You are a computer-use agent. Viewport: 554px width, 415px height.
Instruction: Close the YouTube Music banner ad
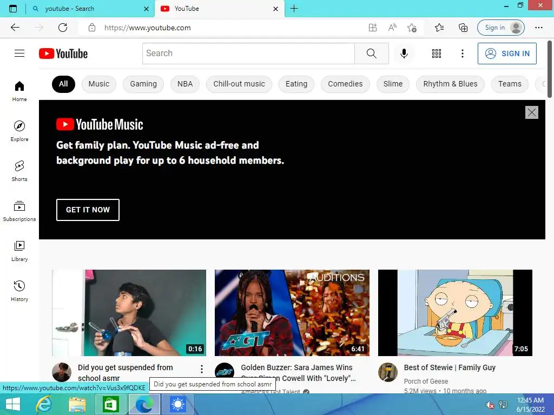pos(532,112)
